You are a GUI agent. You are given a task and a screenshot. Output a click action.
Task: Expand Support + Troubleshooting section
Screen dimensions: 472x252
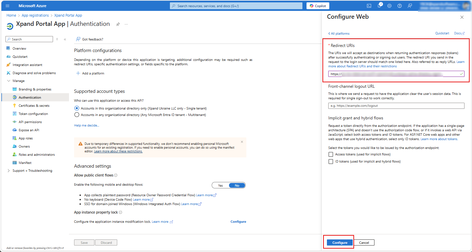coord(9,171)
